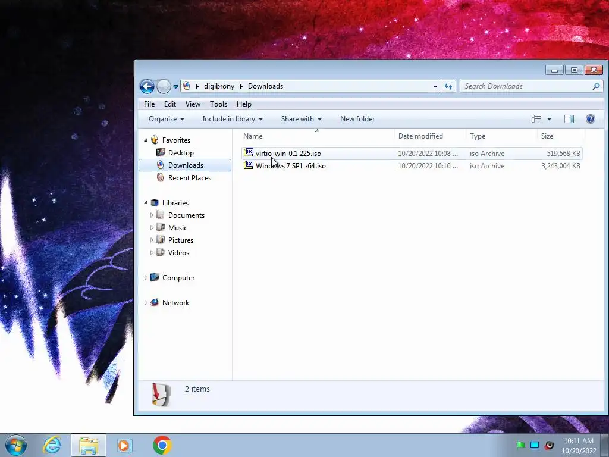
Task: Collapse the Libraries group
Action: [146, 202]
